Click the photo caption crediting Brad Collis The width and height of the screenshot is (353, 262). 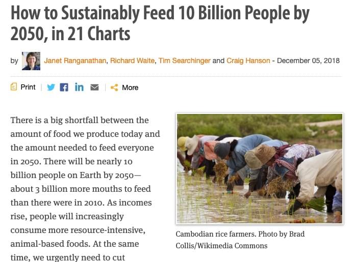tap(240, 240)
